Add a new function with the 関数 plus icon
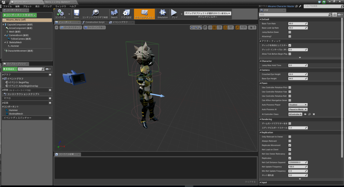The height and width of the screenshot is (187, 344). coord(50,90)
